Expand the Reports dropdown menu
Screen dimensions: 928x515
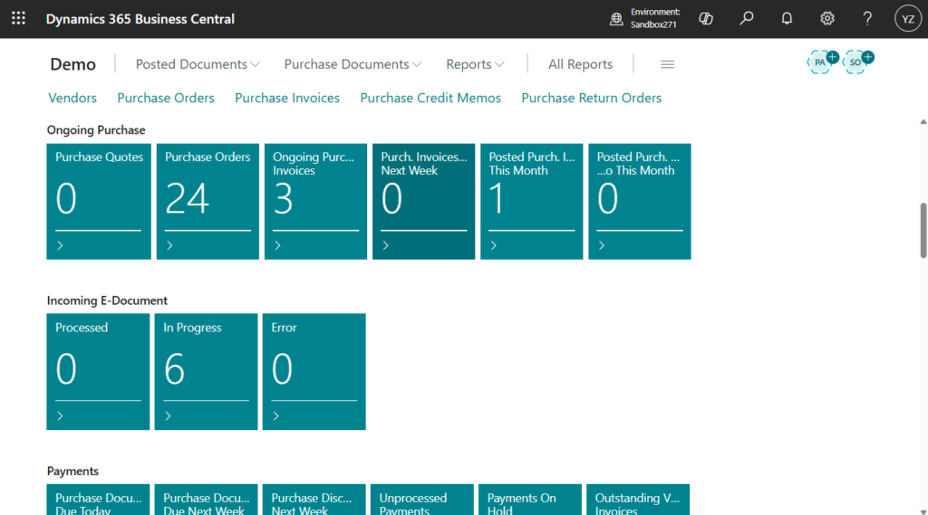click(x=475, y=64)
